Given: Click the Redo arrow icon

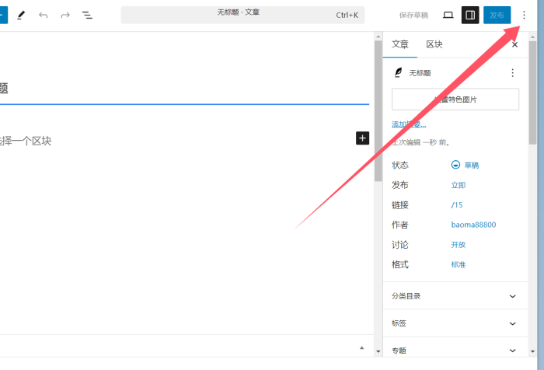Looking at the screenshot, I should 65,15.
